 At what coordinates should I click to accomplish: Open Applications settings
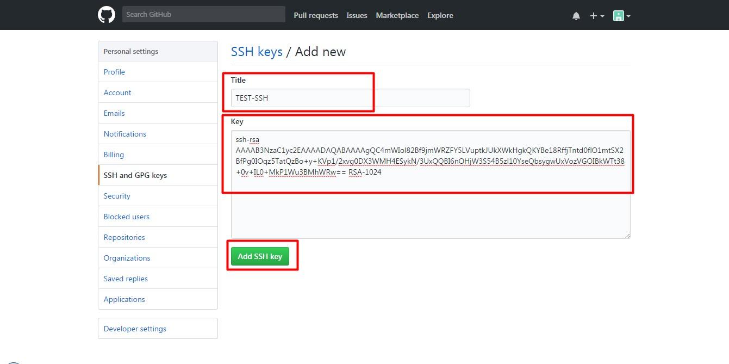pyautogui.click(x=158, y=299)
